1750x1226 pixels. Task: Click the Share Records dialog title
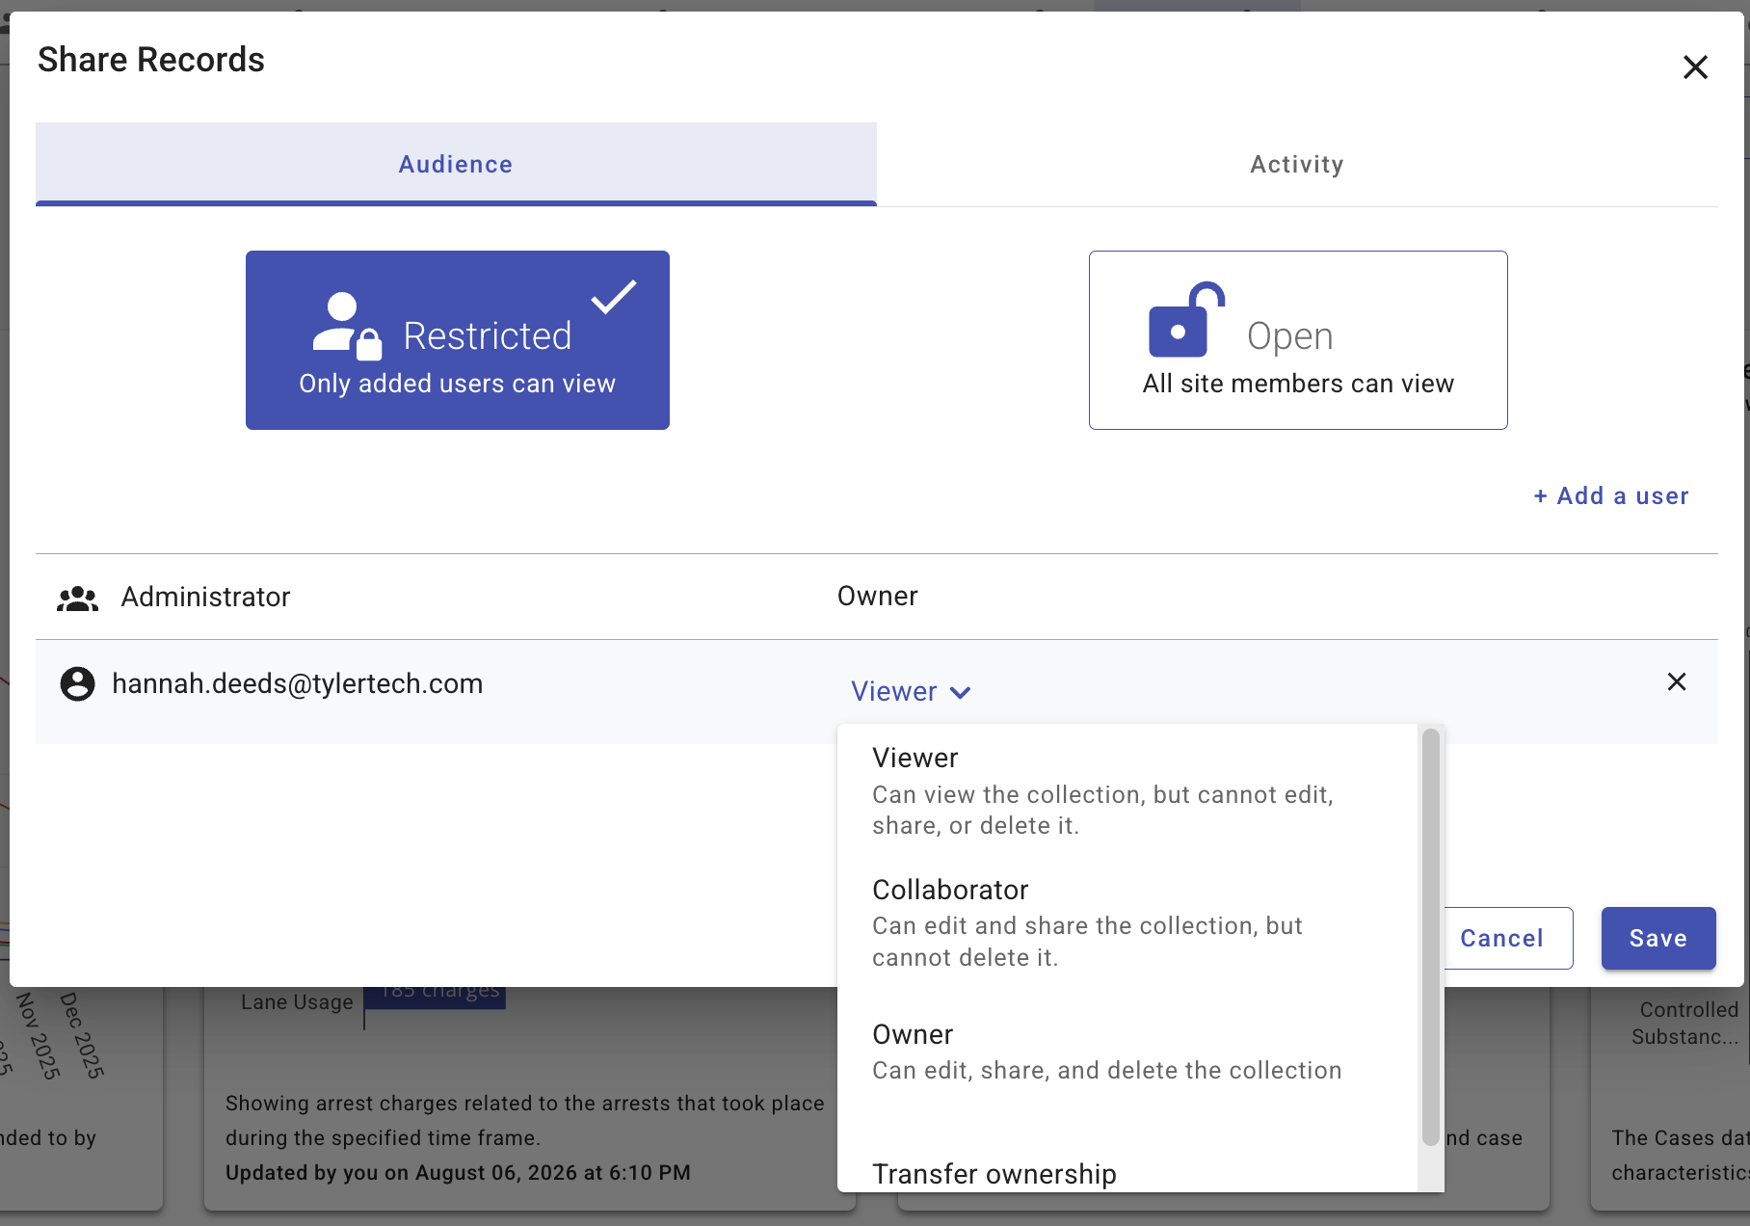click(x=151, y=60)
